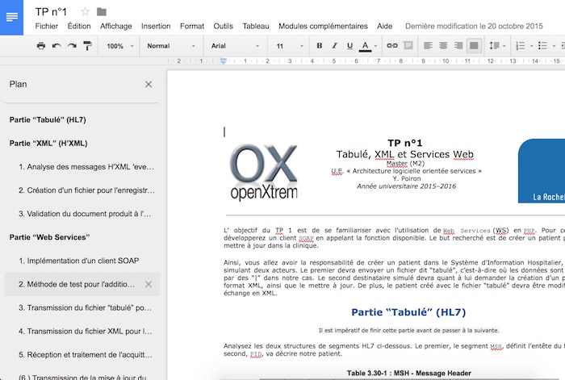Toggle underline formatting
This screenshot has height=380, width=565.
349,46
